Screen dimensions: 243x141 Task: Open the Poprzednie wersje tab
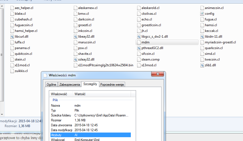(x=112, y=85)
